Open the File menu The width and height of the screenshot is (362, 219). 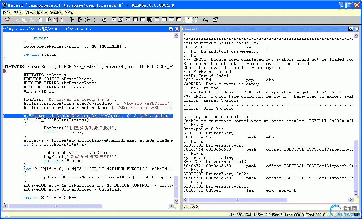(7, 13)
